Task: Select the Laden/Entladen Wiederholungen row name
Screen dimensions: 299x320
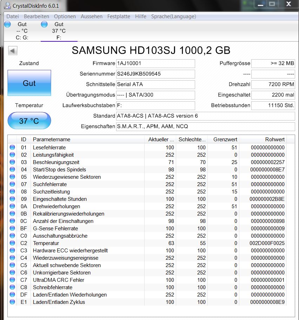Action: 70,294
